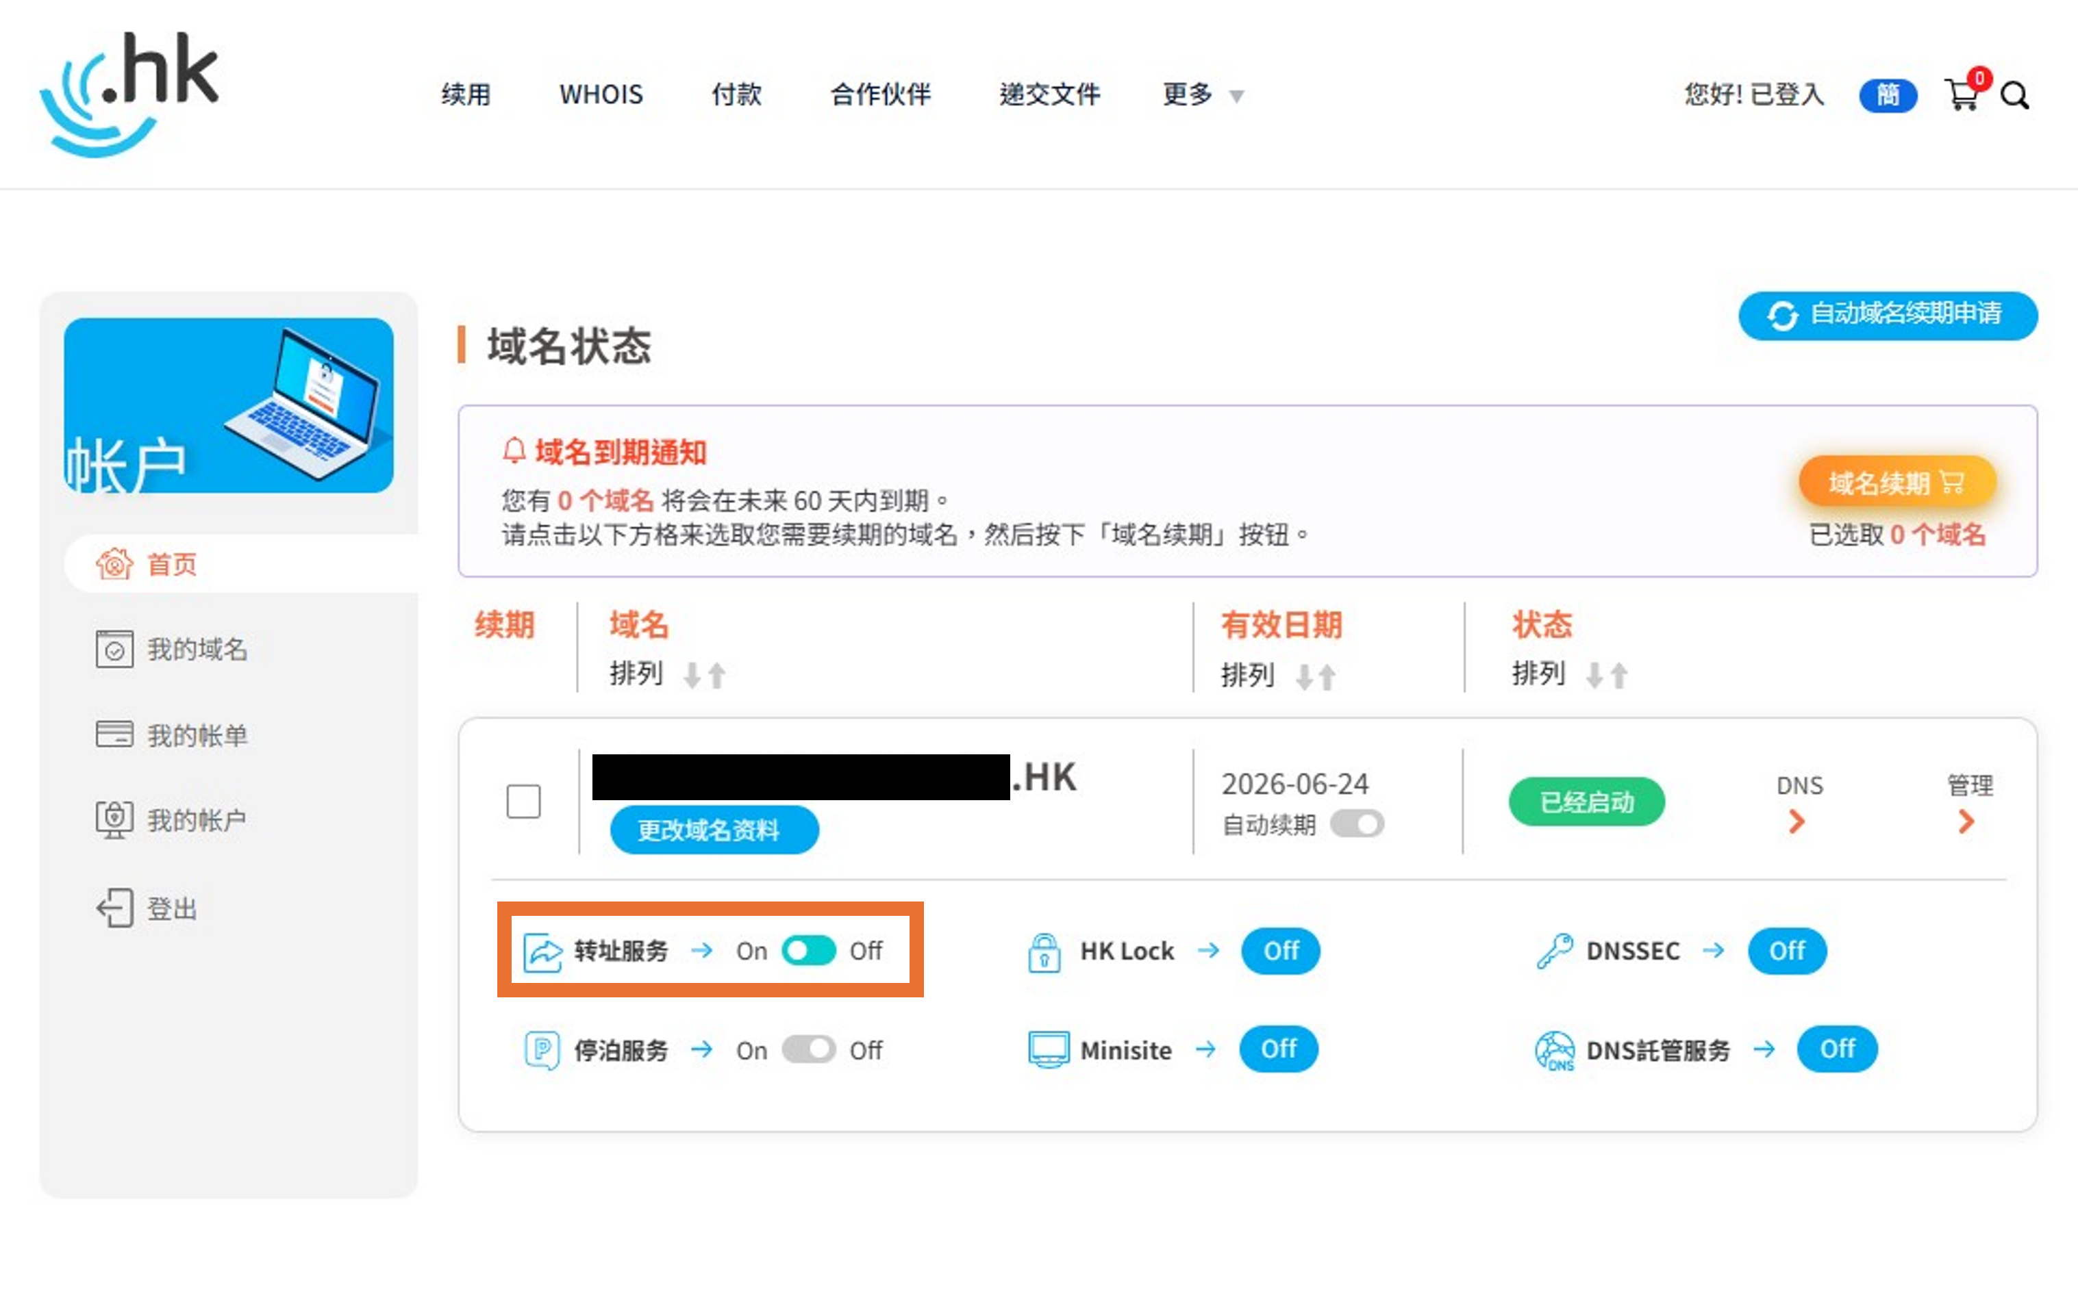Switch the 转址服务 On/Off toggle
This screenshot has width=2078, height=1304.
point(809,950)
